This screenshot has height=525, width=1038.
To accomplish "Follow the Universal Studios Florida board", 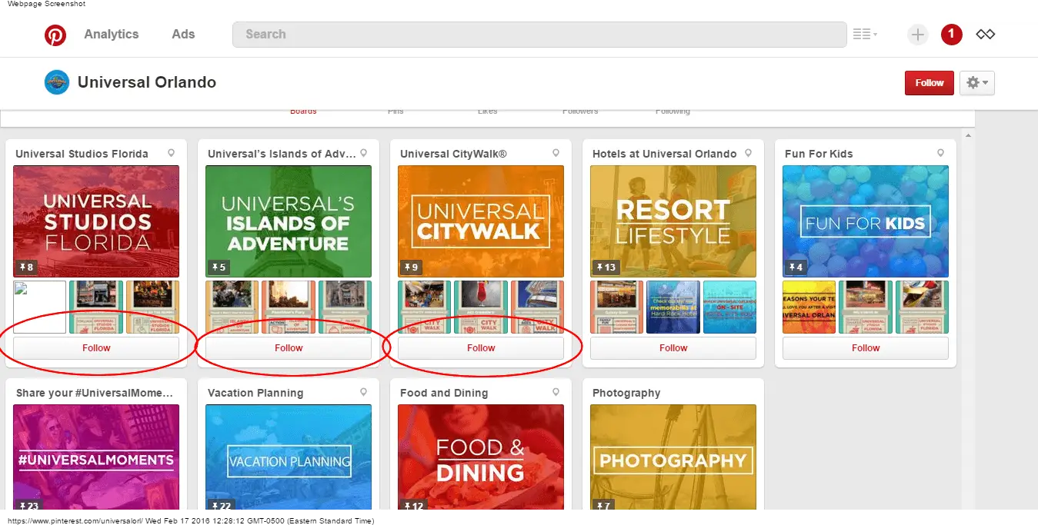I will [x=96, y=348].
